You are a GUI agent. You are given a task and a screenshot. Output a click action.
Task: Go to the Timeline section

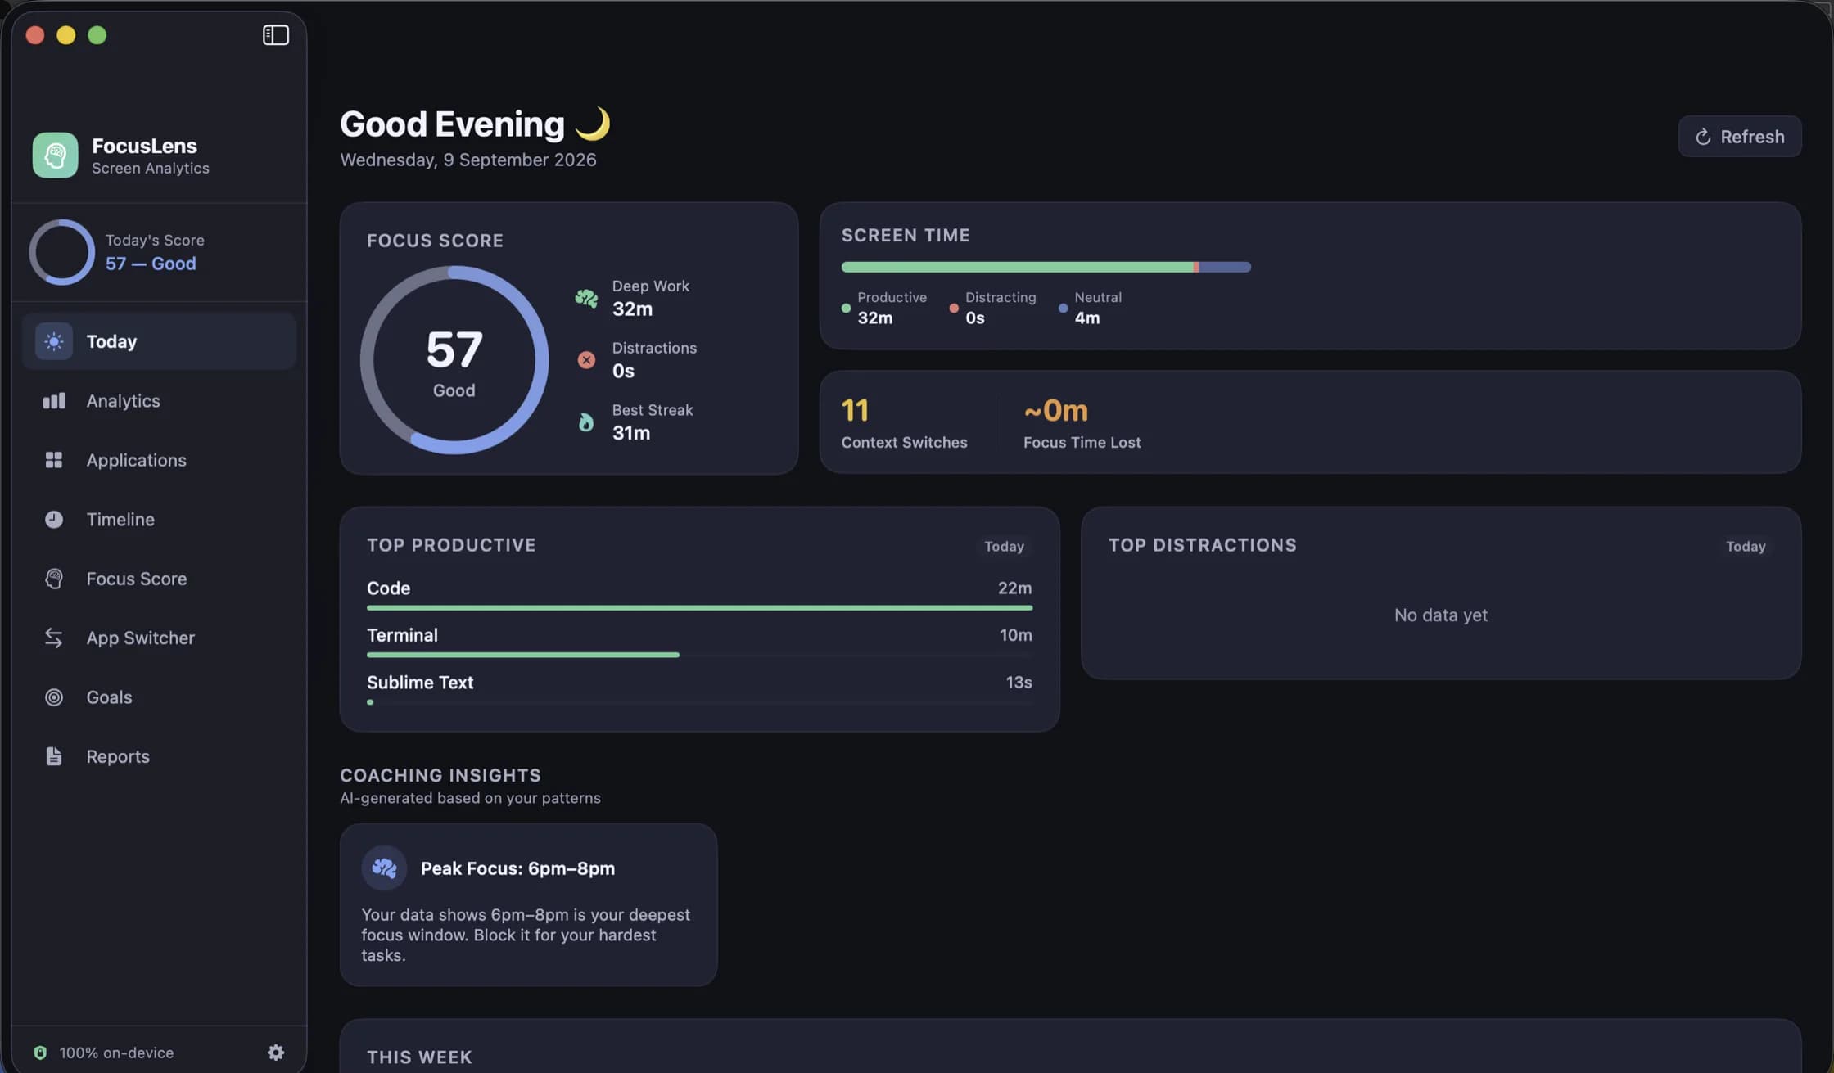(x=159, y=520)
